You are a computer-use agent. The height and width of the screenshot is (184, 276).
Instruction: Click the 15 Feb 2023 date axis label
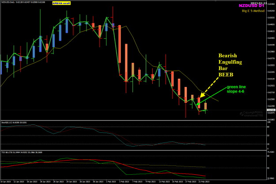(x=178, y=181)
